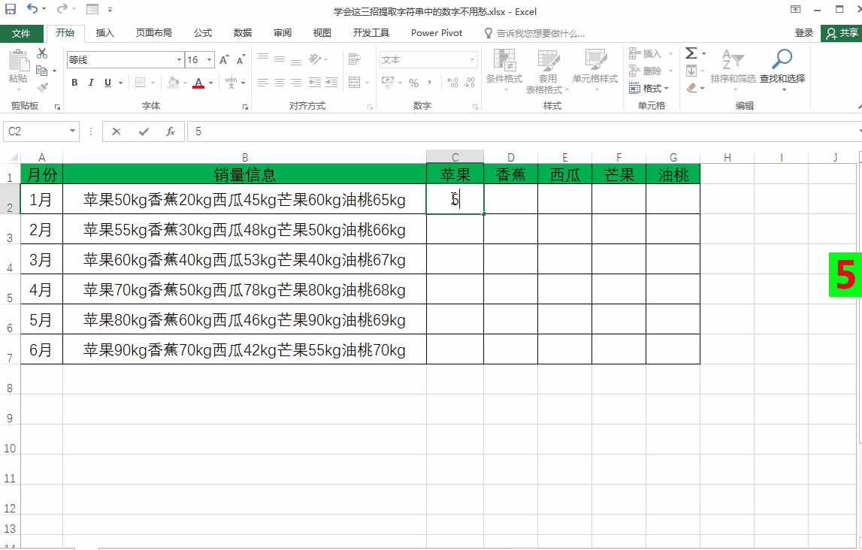Expand the font size 16 dropdown

(x=210, y=59)
